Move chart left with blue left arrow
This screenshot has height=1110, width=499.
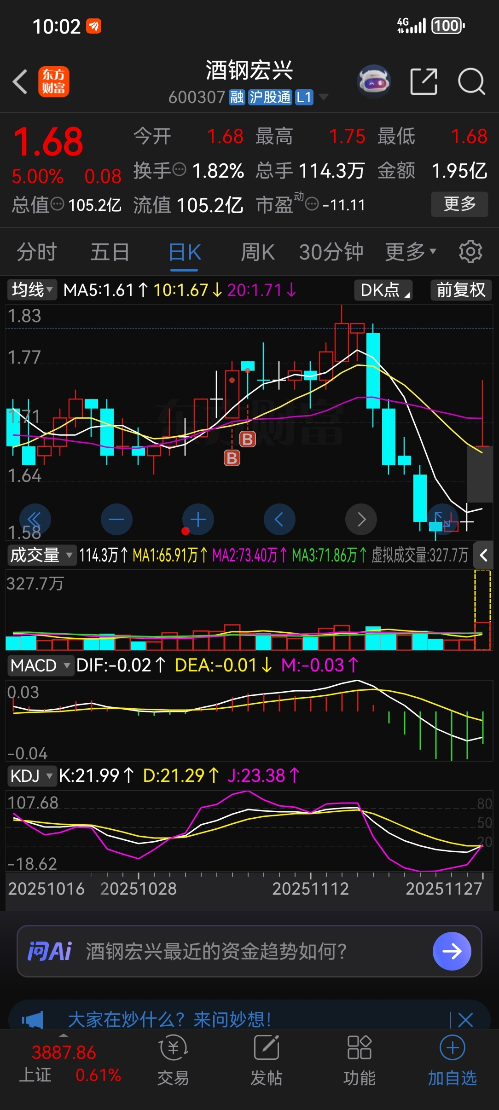pyautogui.click(x=279, y=520)
